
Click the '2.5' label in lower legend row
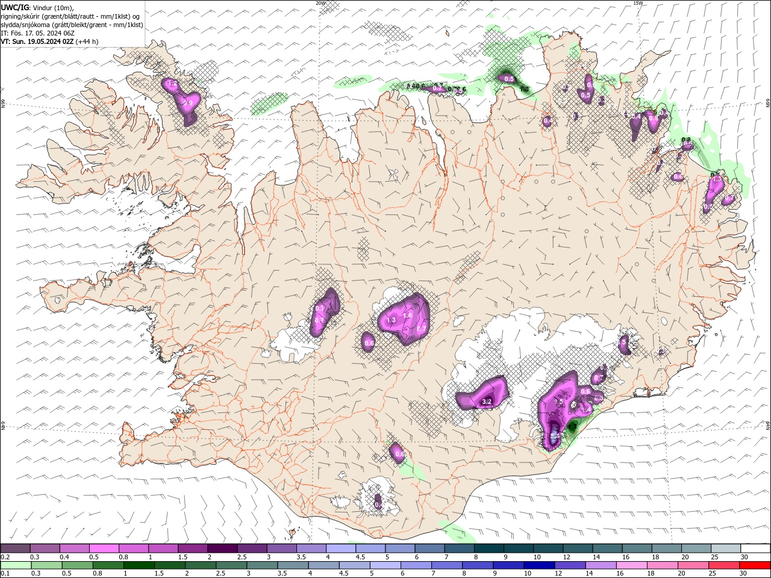[x=221, y=573]
